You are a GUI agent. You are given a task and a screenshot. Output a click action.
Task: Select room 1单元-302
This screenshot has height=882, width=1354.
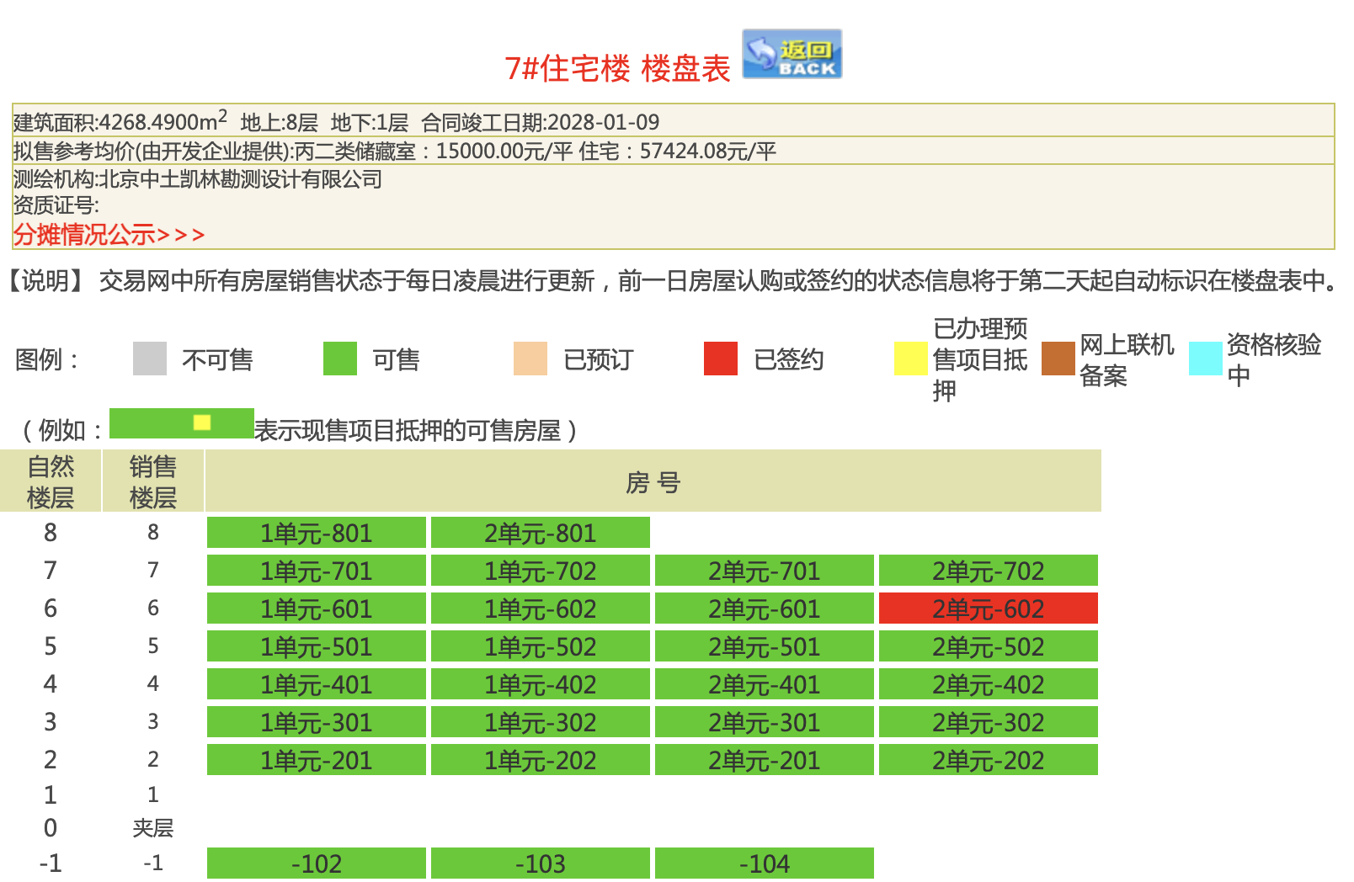click(541, 722)
